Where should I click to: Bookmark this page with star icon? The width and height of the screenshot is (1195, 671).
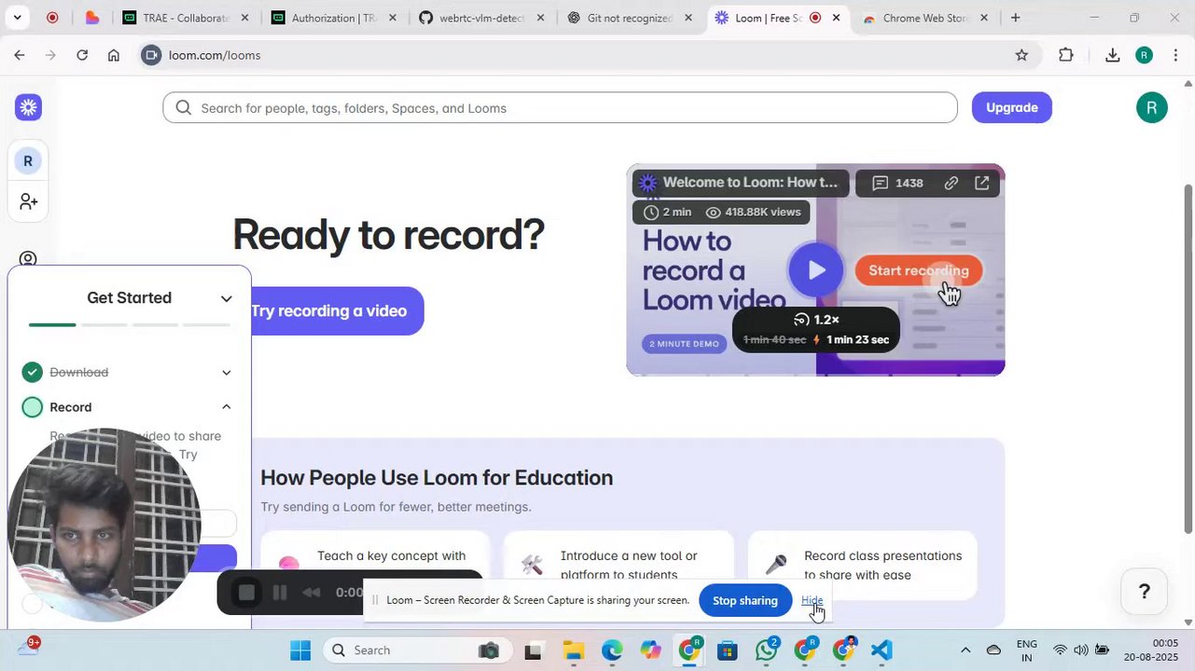(1021, 55)
